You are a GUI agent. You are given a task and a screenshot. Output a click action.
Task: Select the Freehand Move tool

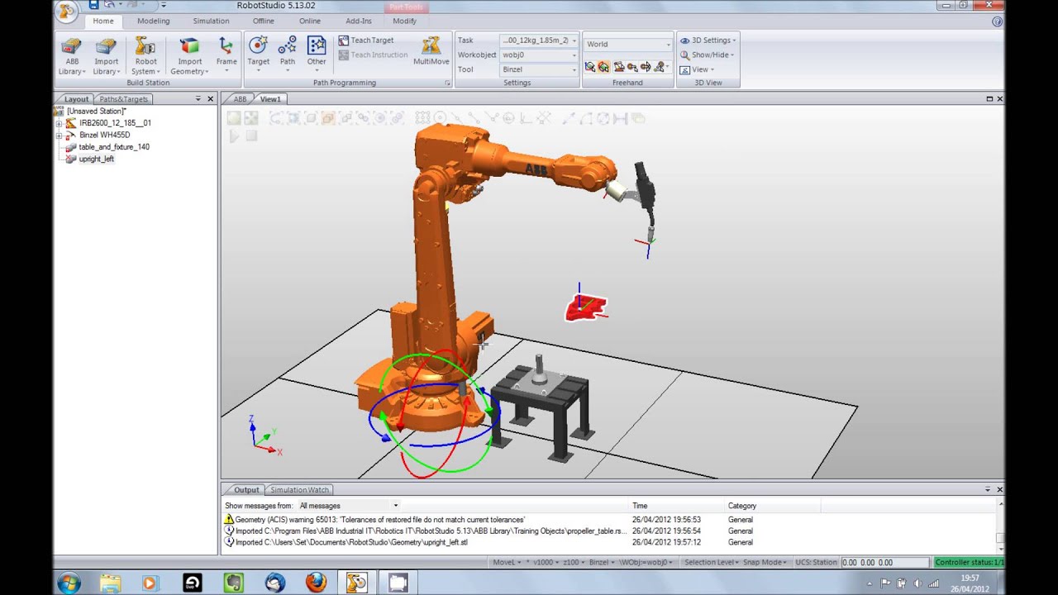point(589,66)
